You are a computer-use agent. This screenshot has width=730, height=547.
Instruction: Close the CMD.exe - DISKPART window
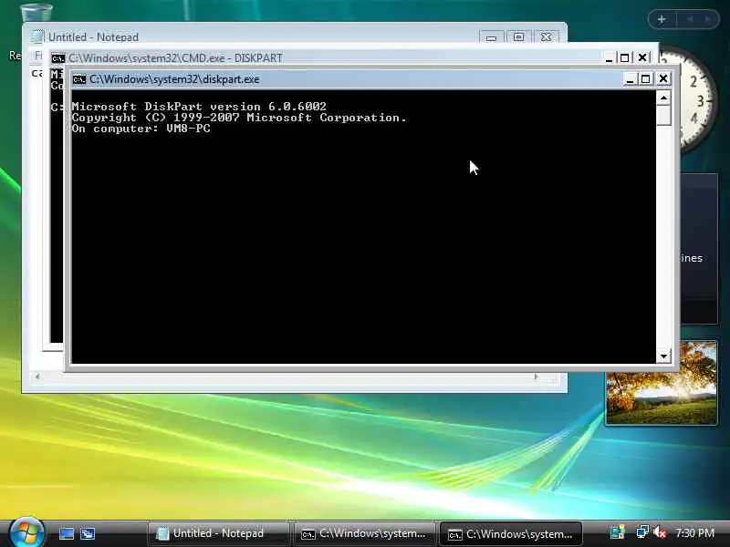642,58
